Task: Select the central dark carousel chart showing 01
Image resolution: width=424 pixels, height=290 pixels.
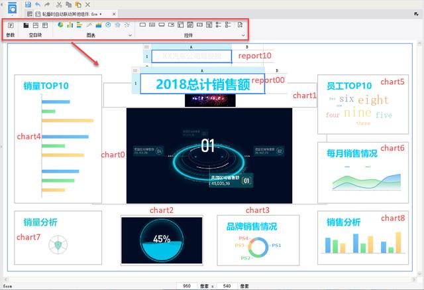Action: pyautogui.click(x=209, y=155)
